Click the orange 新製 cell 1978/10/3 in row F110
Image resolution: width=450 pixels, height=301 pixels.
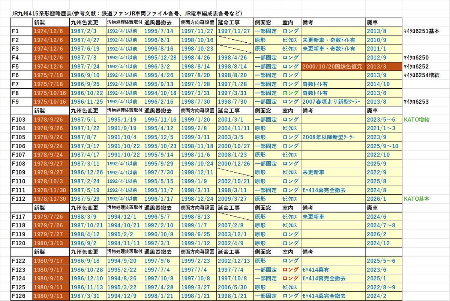51,182
